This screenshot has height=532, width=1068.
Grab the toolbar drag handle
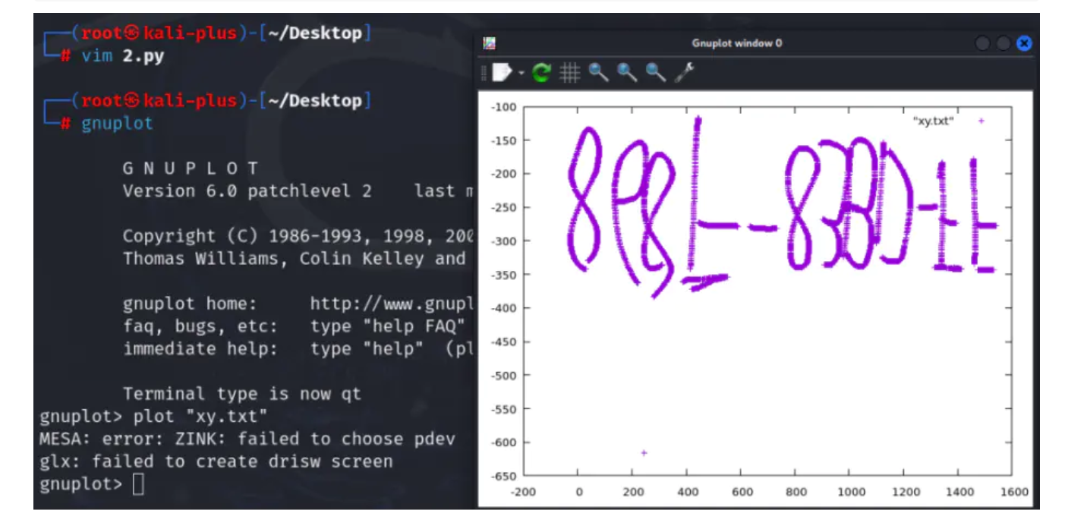point(484,73)
